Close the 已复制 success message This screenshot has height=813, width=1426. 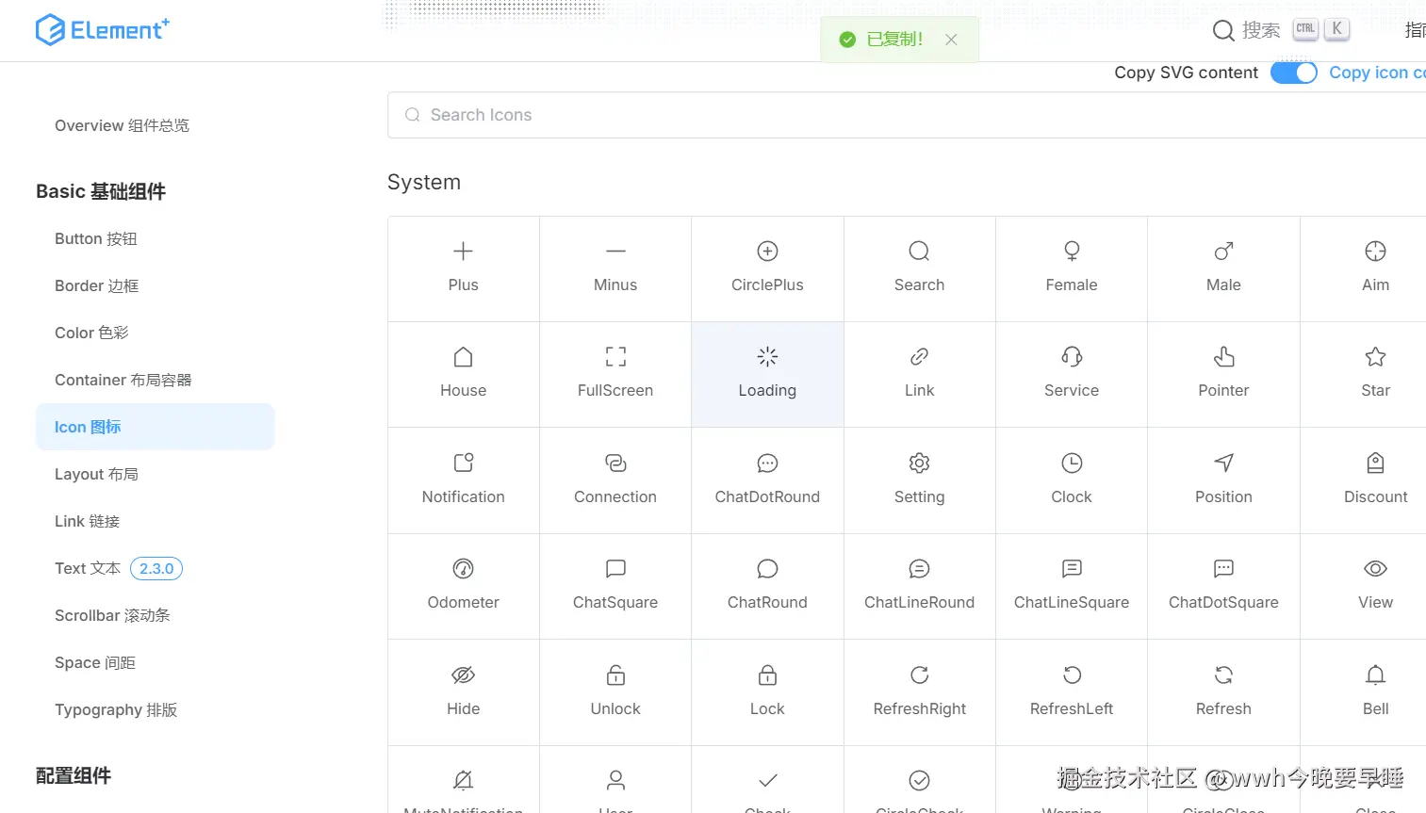tap(951, 40)
